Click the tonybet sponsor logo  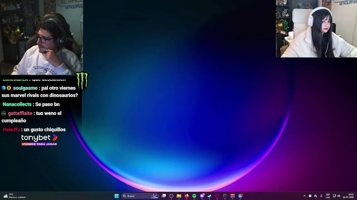pos(39,140)
